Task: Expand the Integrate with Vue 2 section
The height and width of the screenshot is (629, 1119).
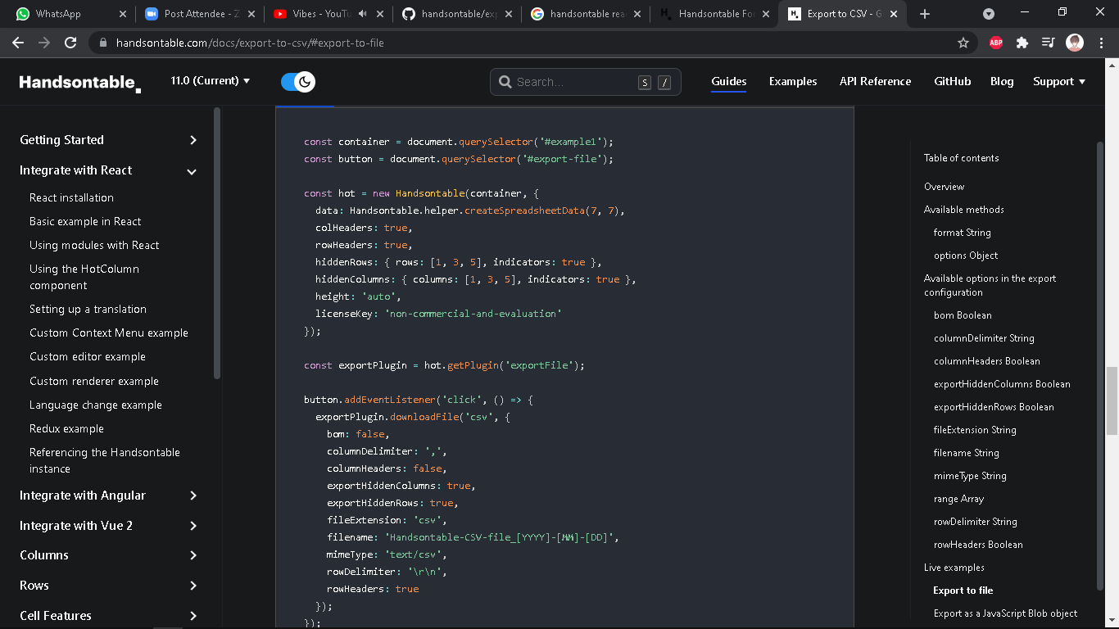Action: 109,526
